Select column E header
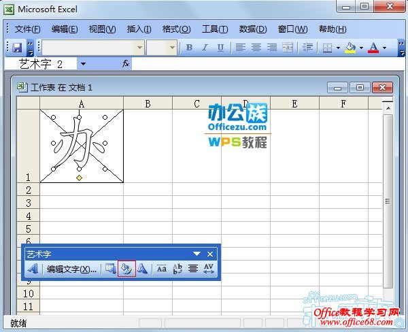408x332 pixels. click(294, 103)
